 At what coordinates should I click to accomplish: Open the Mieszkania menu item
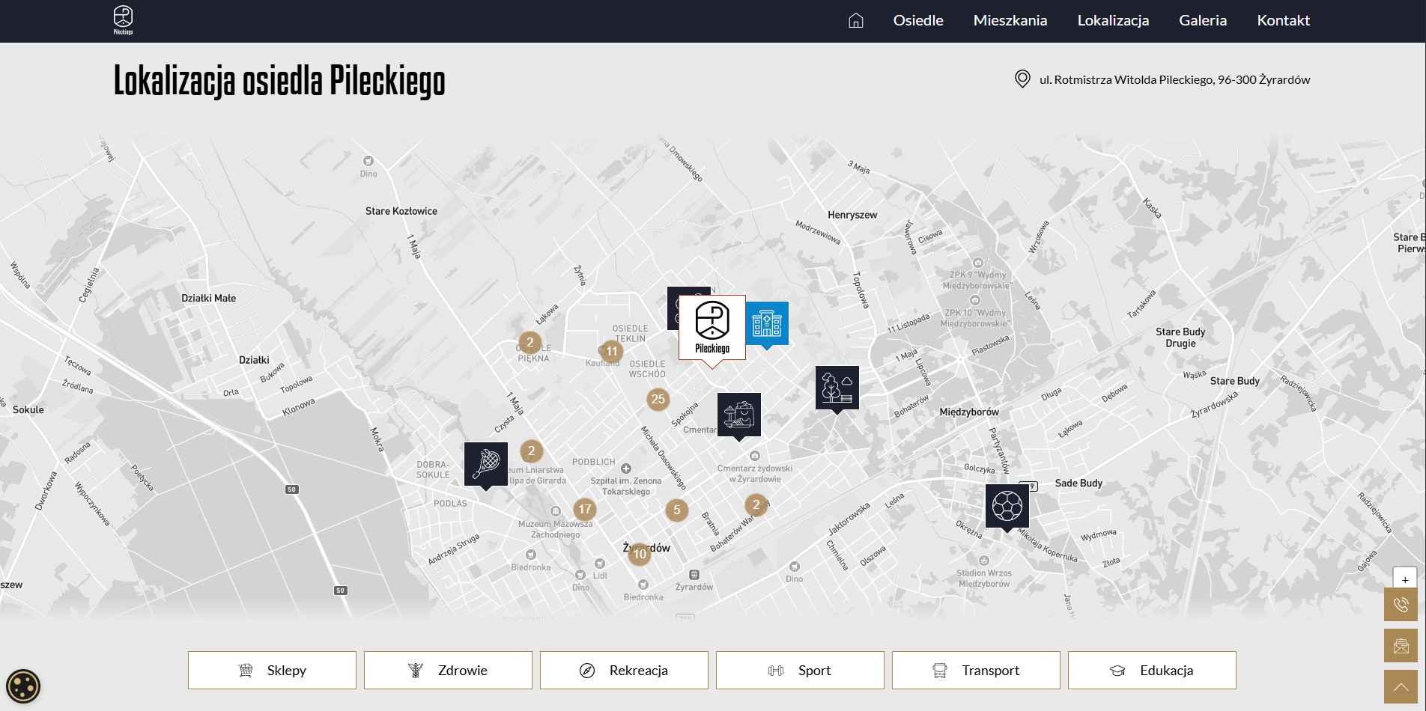point(1010,20)
